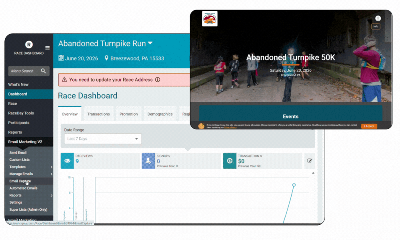Click the Breezewood, PA 15533 location text
Image resolution: width=400 pixels, height=240 pixels.
click(x=137, y=58)
